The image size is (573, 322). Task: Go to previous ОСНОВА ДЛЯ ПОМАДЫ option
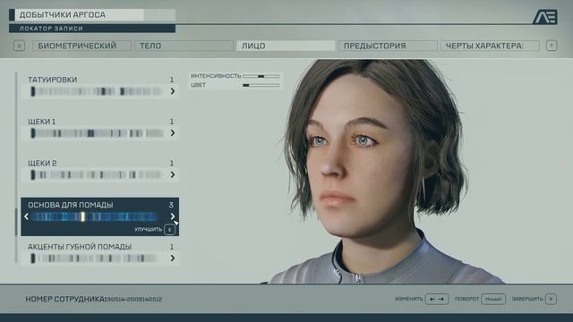26,216
